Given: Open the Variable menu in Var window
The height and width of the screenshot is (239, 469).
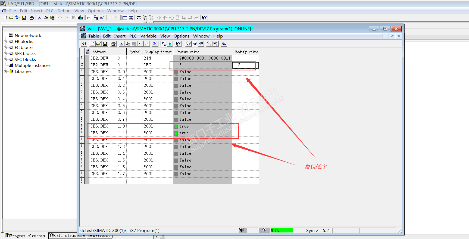Looking at the screenshot, I should (x=148, y=36).
